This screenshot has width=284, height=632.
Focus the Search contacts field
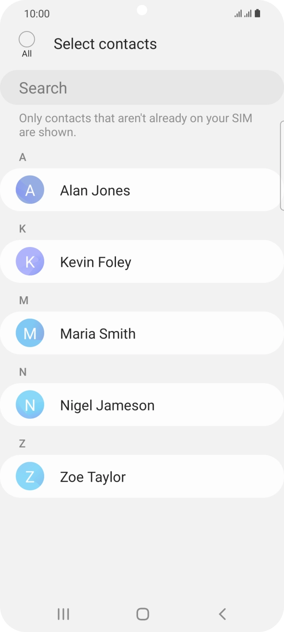[x=142, y=88]
